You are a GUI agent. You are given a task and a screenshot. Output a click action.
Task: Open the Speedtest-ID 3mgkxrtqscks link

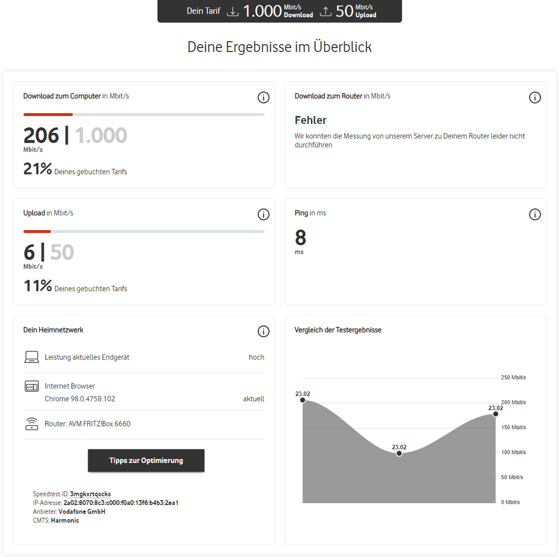pos(90,494)
